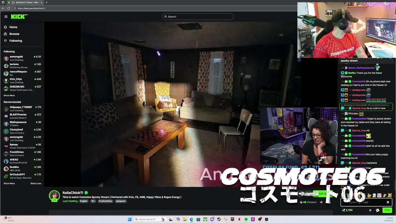Open DrChubzDPT Warzone channel
This screenshot has width=396, height=223.
(22, 176)
